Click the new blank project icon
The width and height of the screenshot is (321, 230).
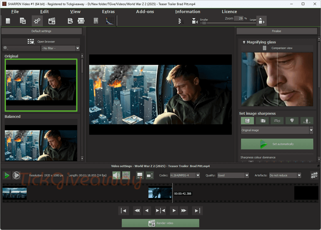click(x=8, y=21)
